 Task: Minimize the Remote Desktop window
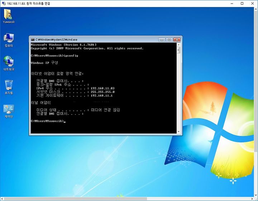232,4
